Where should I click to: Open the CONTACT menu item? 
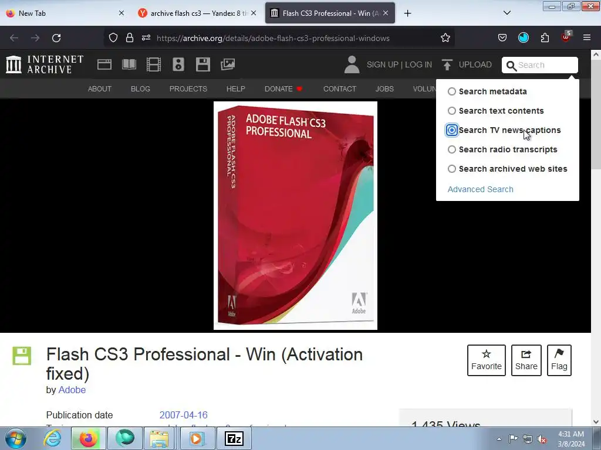pyautogui.click(x=340, y=89)
